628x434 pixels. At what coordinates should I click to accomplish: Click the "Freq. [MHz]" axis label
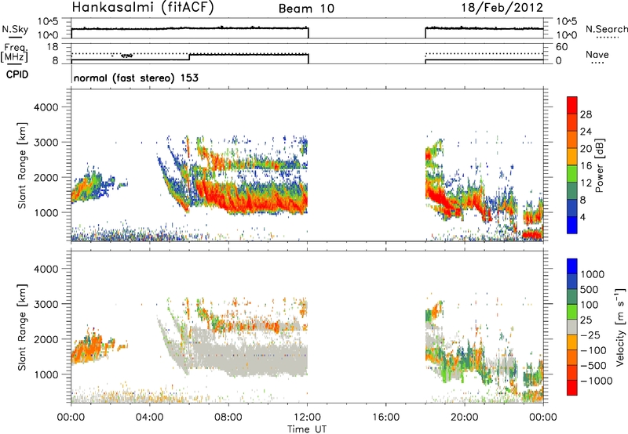(x=14, y=54)
